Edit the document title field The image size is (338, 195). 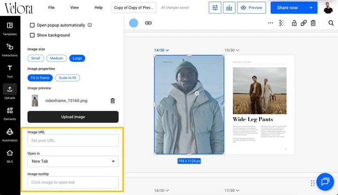[134, 8]
